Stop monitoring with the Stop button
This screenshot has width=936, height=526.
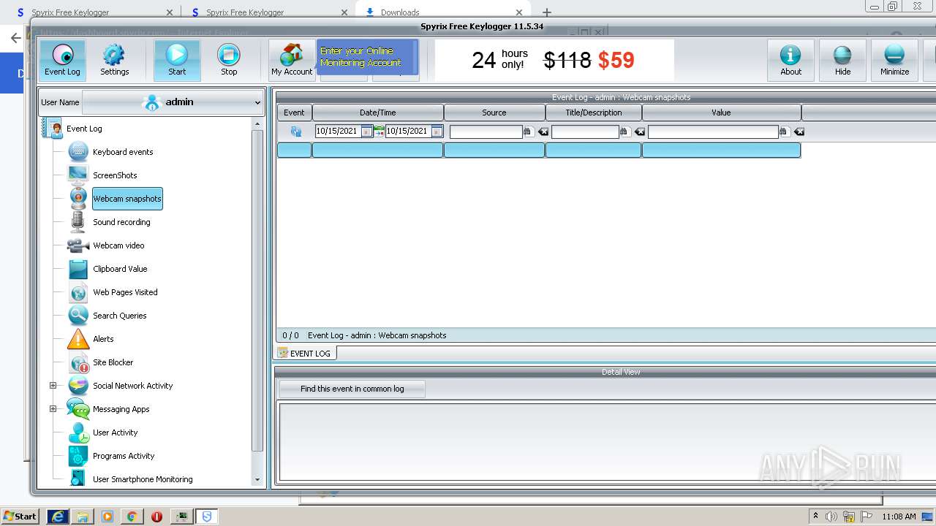pyautogui.click(x=229, y=60)
